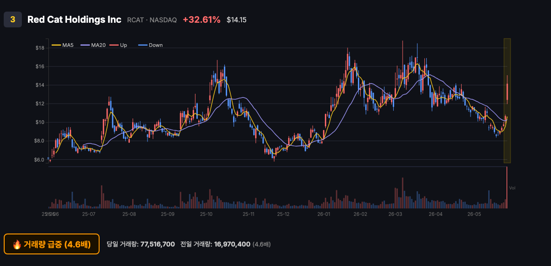Click the $8.0 y-axis label

[x=40, y=141]
